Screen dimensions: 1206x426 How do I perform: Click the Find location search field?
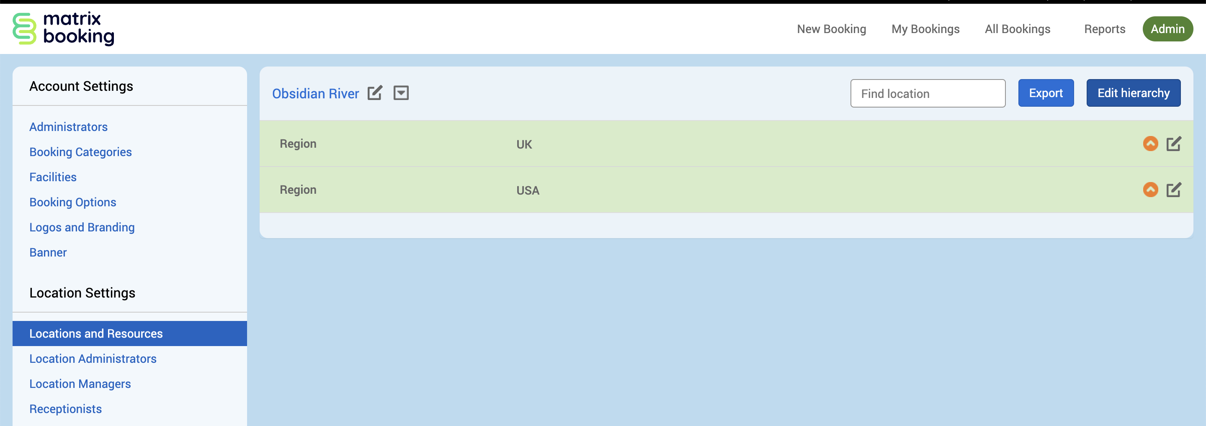(x=927, y=93)
